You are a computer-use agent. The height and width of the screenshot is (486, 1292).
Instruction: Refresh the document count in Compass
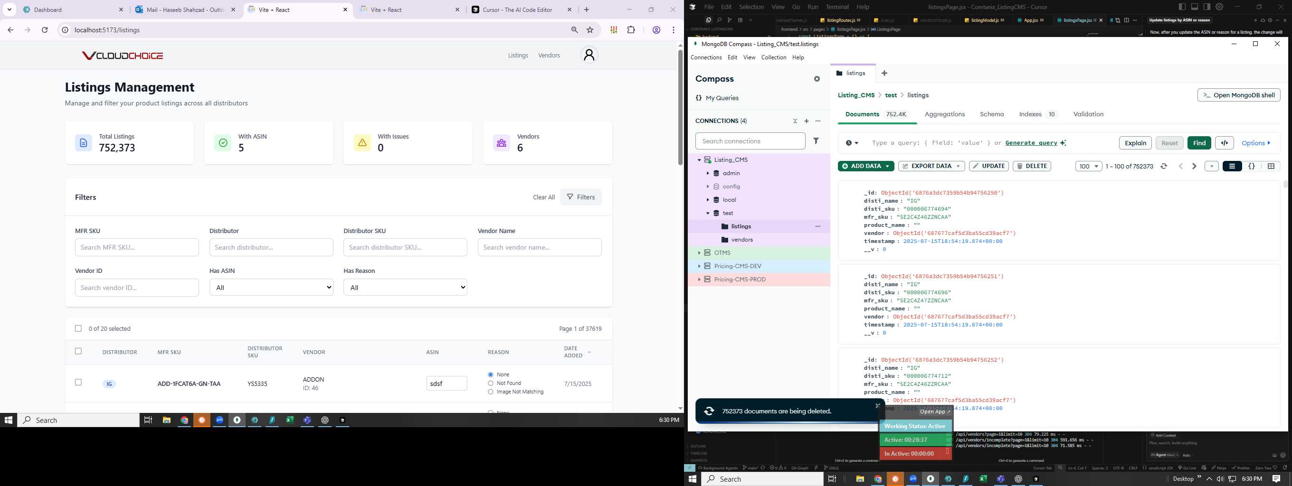point(1164,166)
